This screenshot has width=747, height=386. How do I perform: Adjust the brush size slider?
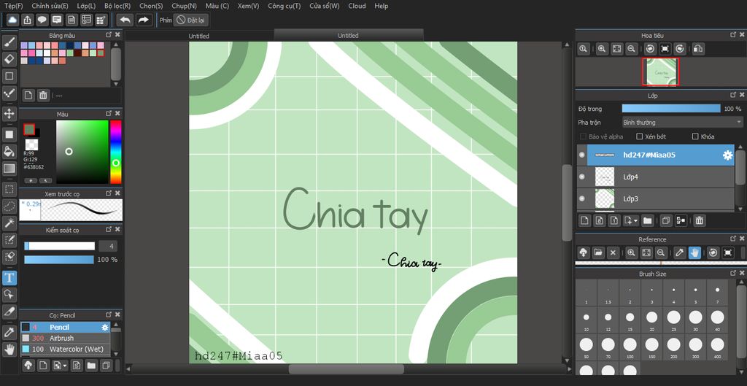pos(60,246)
